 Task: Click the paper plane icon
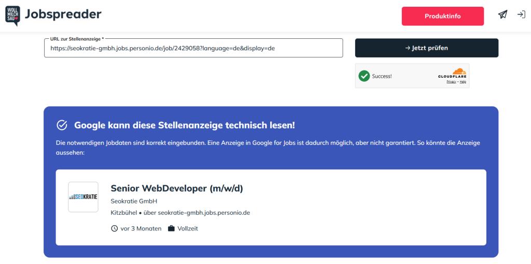[502, 14]
